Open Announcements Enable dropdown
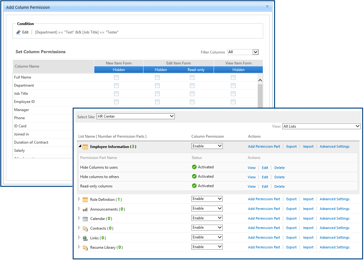Screen dimensions: 364x260 point(207,208)
